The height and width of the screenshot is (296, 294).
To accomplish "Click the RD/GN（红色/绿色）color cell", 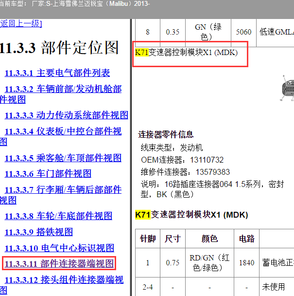I will [x=209, y=263].
